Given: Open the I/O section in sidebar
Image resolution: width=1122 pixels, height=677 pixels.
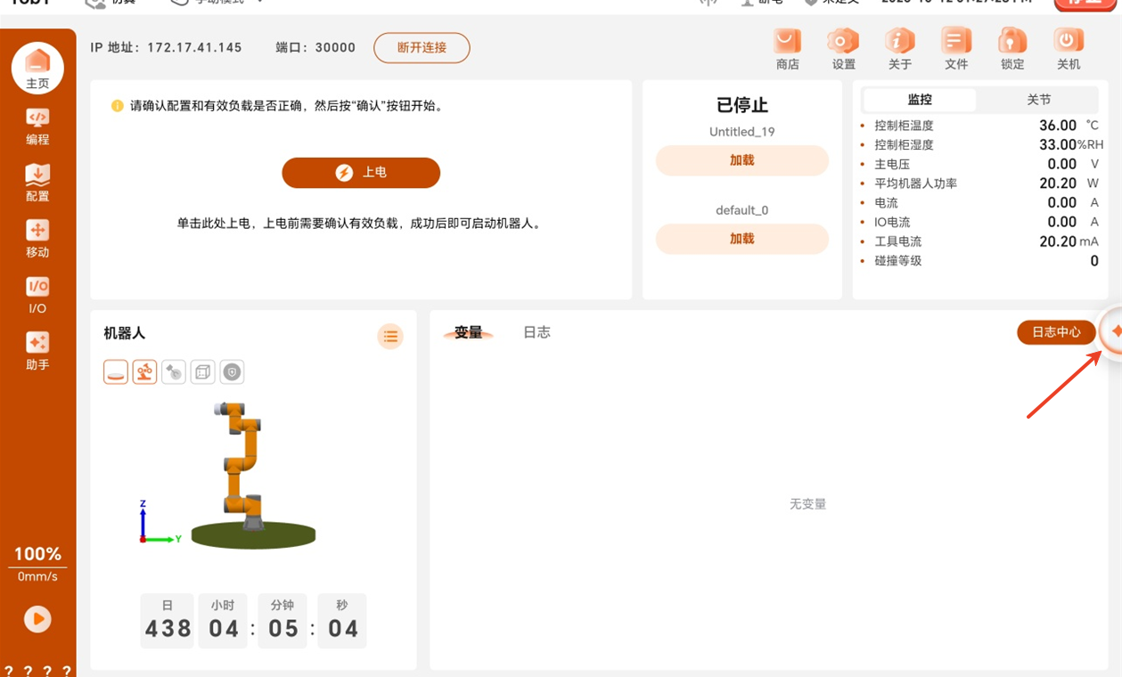Looking at the screenshot, I should click(37, 295).
